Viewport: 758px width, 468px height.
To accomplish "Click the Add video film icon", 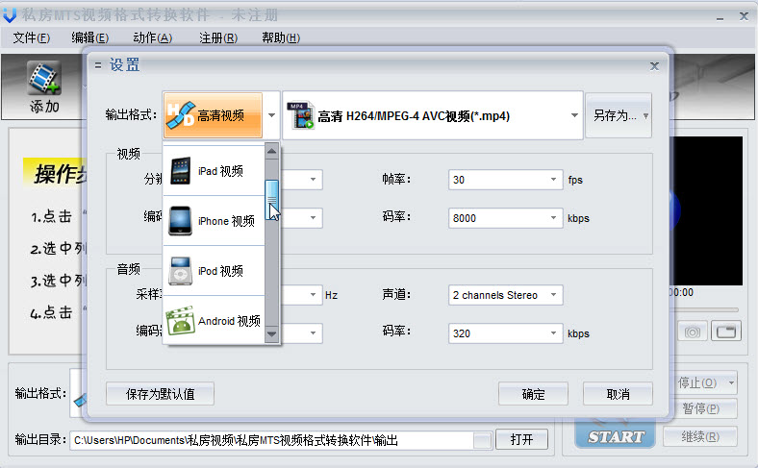I will pos(43,77).
